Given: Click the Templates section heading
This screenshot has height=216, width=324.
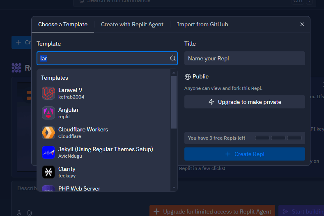Looking at the screenshot, I should 55,78.
